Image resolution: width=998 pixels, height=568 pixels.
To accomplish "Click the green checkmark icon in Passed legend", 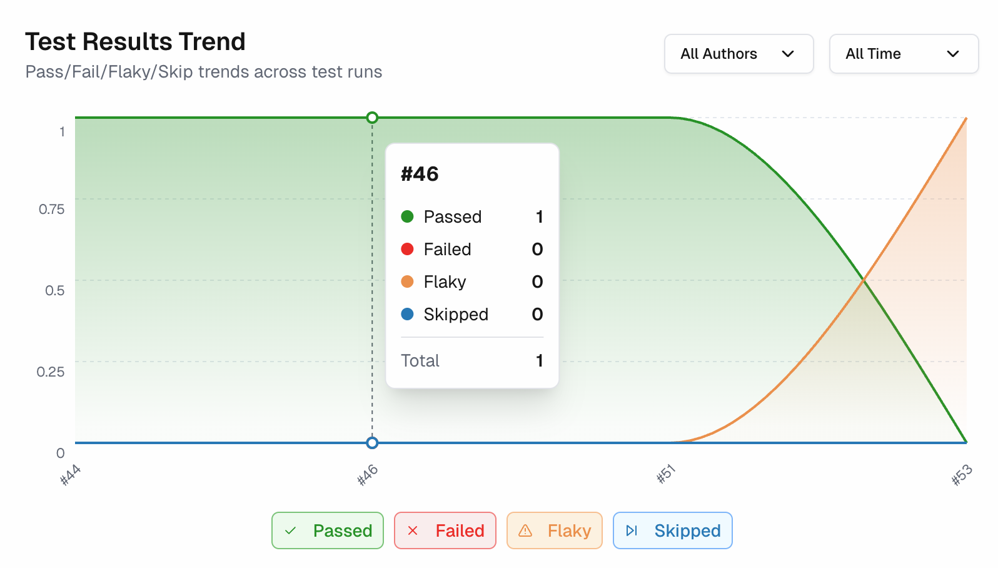I will pos(290,530).
